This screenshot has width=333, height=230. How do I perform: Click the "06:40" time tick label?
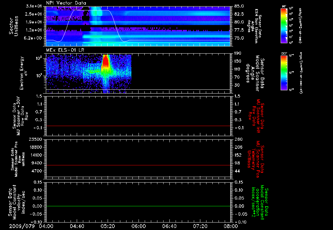pyautogui.click(x=169, y=226)
